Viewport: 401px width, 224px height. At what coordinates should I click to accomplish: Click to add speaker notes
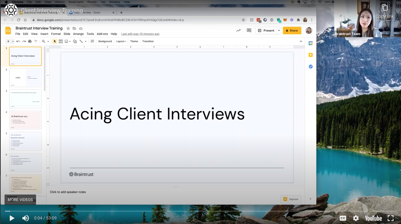pos(68,192)
